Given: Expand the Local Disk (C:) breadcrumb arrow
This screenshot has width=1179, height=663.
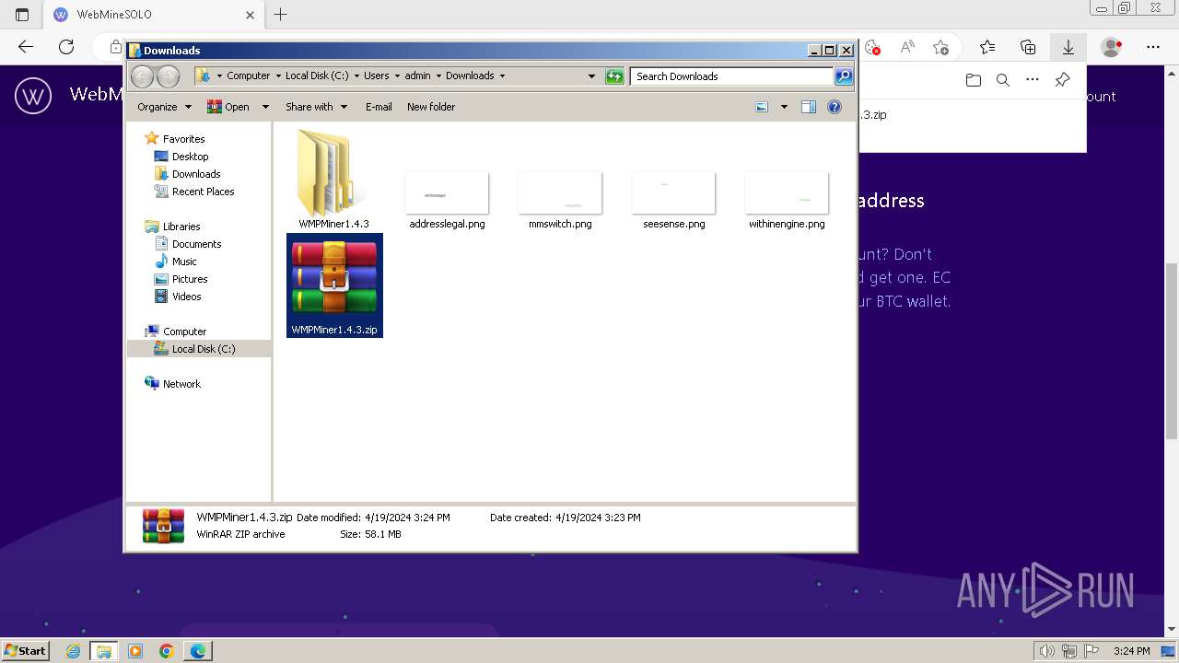Looking at the screenshot, I should [356, 76].
